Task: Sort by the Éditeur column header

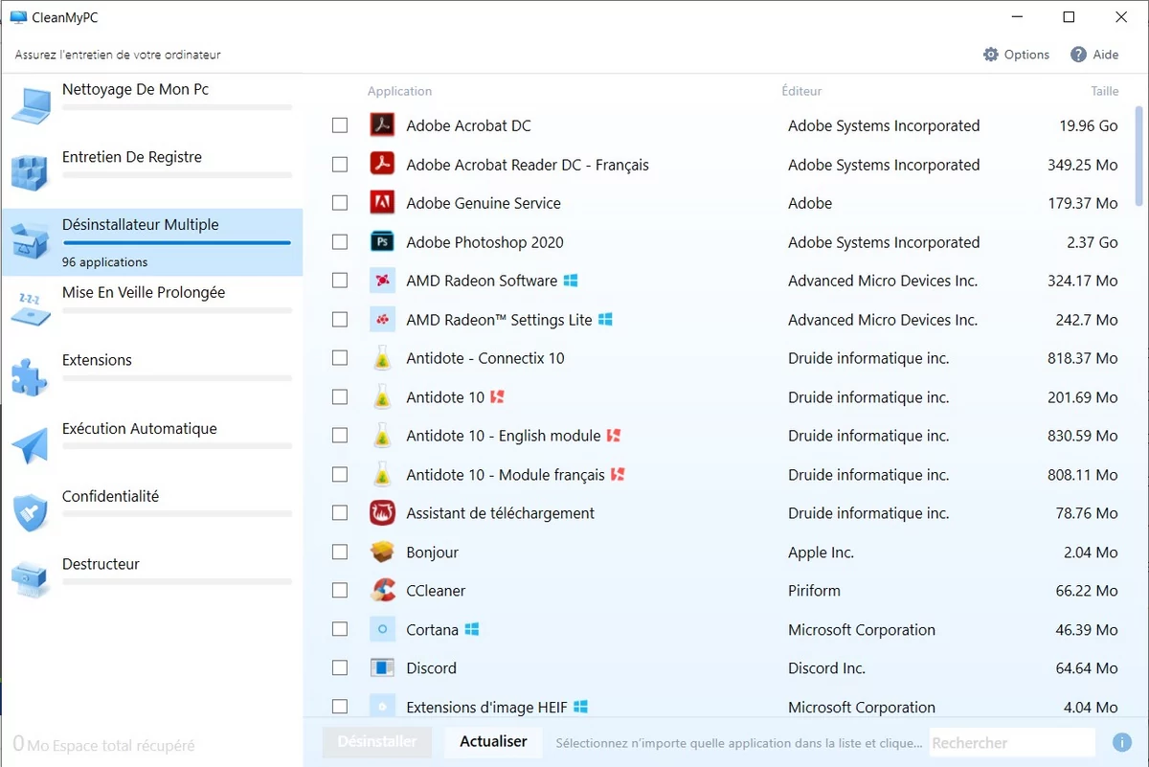Action: coord(801,91)
